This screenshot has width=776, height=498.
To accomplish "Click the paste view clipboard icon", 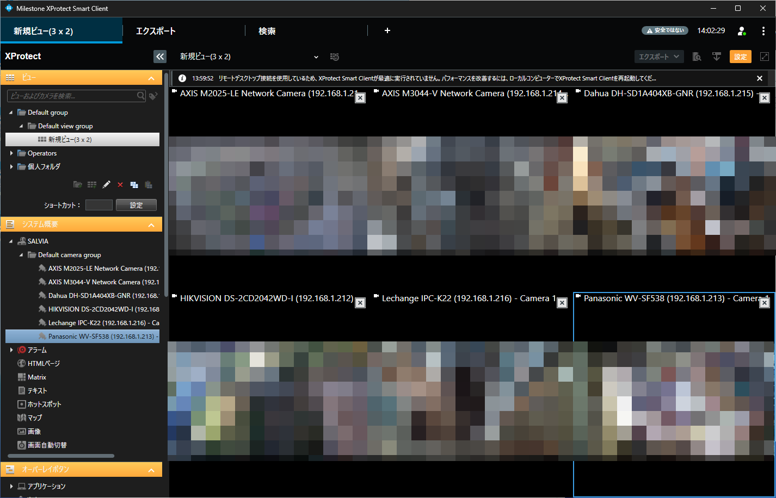I will click(x=149, y=185).
